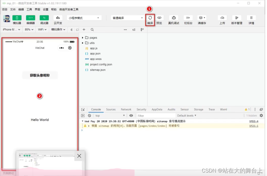Open the top context dropdown
This screenshot has width=267, height=176.
[110, 116]
